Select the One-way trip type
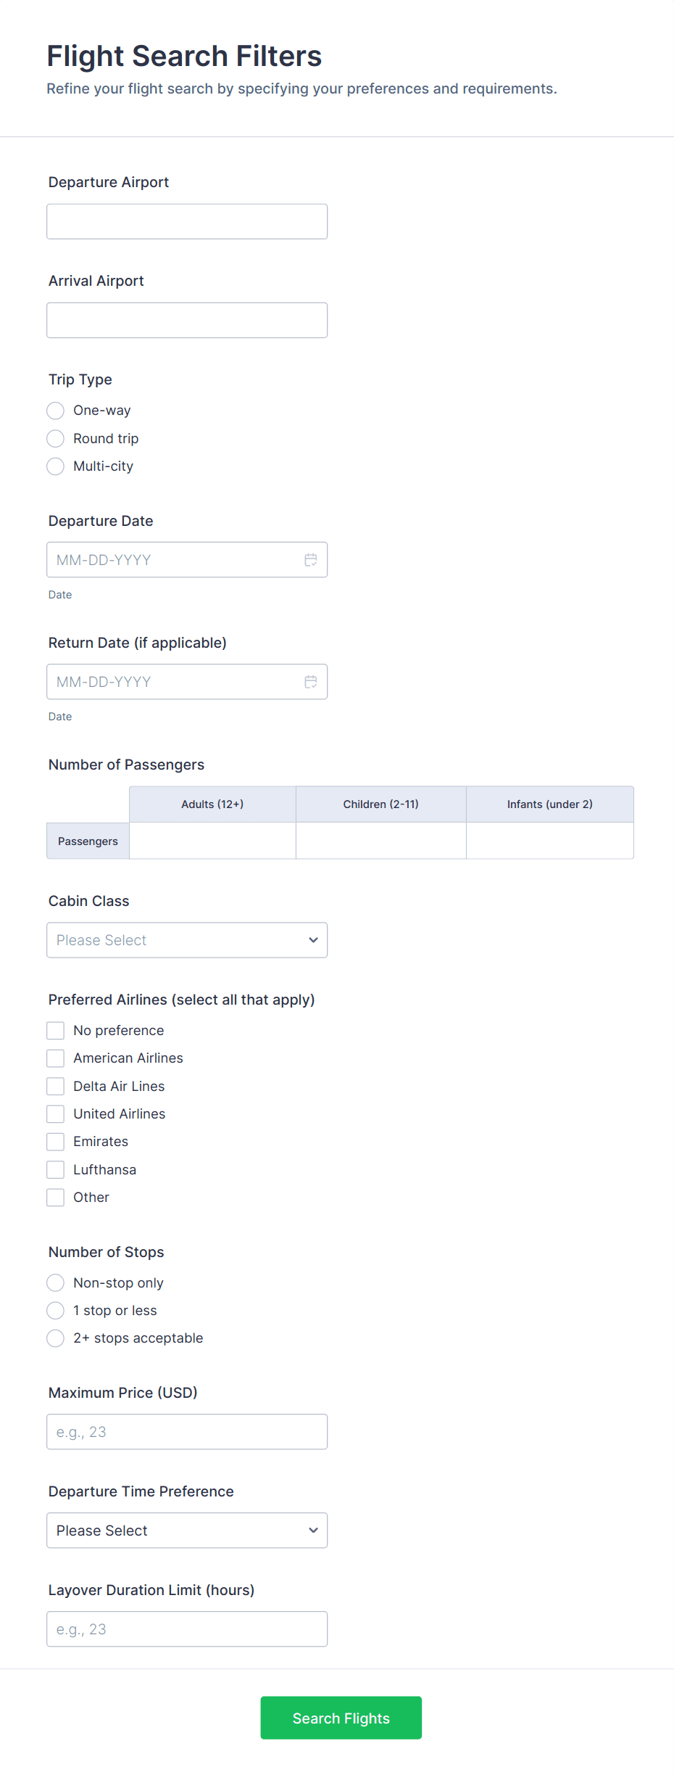674x1775 pixels. coord(56,411)
